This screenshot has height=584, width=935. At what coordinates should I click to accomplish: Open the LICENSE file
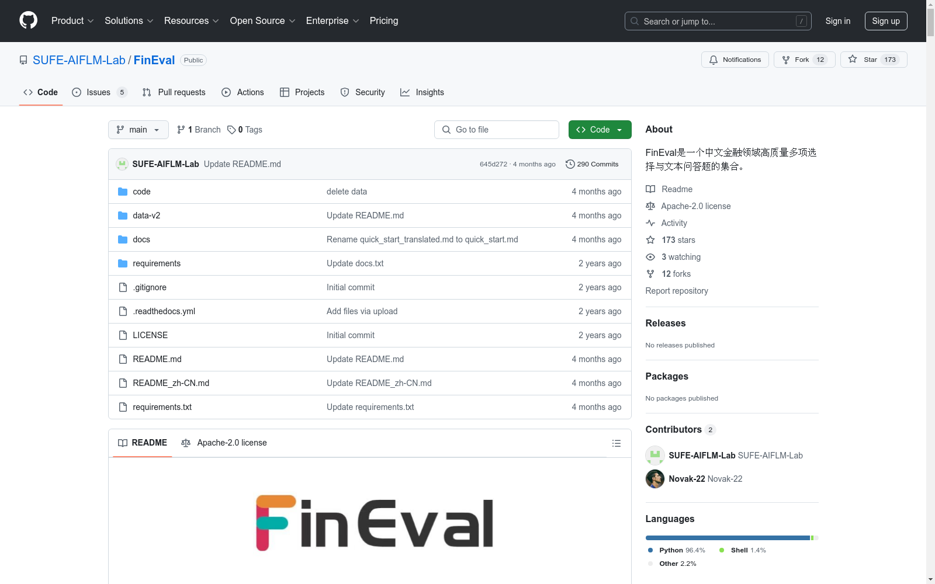(150, 335)
